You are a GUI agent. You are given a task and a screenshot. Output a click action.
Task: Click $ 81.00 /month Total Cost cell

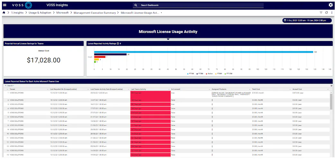257,93
